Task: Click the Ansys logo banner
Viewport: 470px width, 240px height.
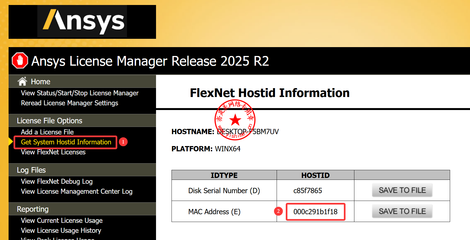Action: tap(82, 22)
